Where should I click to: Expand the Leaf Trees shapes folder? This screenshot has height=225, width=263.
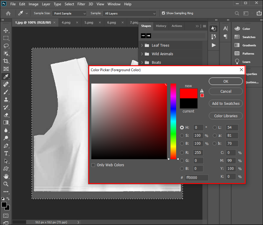(x=142, y=45)
